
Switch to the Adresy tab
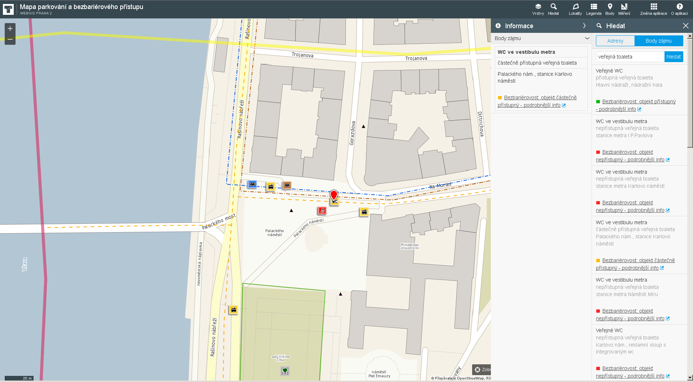(615, 41)
